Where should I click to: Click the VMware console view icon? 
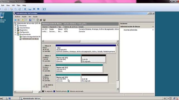coord(44,9)
